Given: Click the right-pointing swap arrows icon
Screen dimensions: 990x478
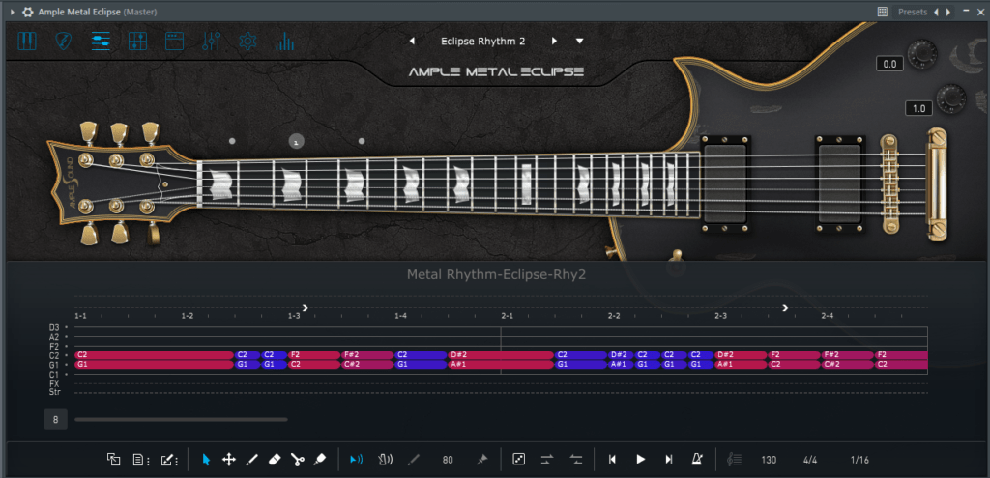Looking at the screenshot, I should click(x=547, y=460).
